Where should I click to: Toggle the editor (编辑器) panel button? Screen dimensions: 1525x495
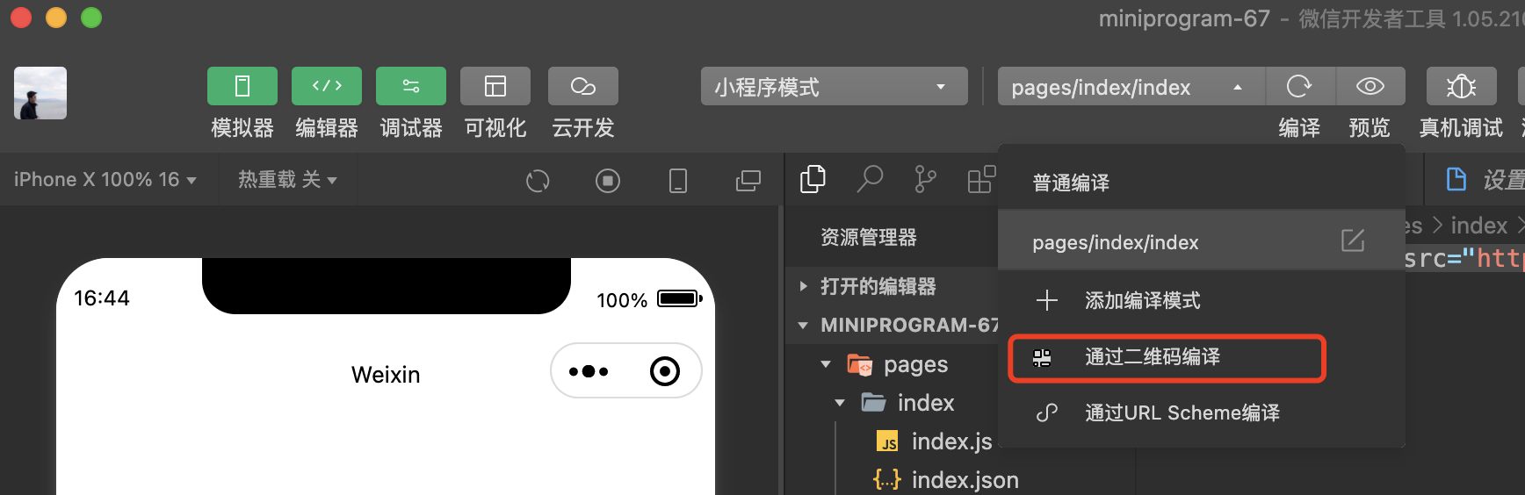(327, 86)
